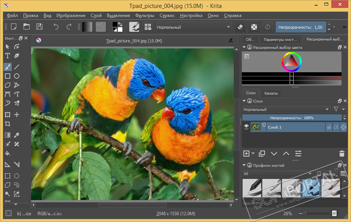Image resolution: width=351 pixels, height=222 pixels.
Task: Select the Crop tool
Action: (8, 124)
